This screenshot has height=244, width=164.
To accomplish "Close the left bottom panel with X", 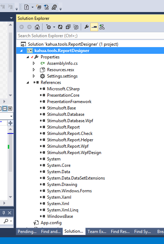I will pyautogui.click(x=10, y=213).
